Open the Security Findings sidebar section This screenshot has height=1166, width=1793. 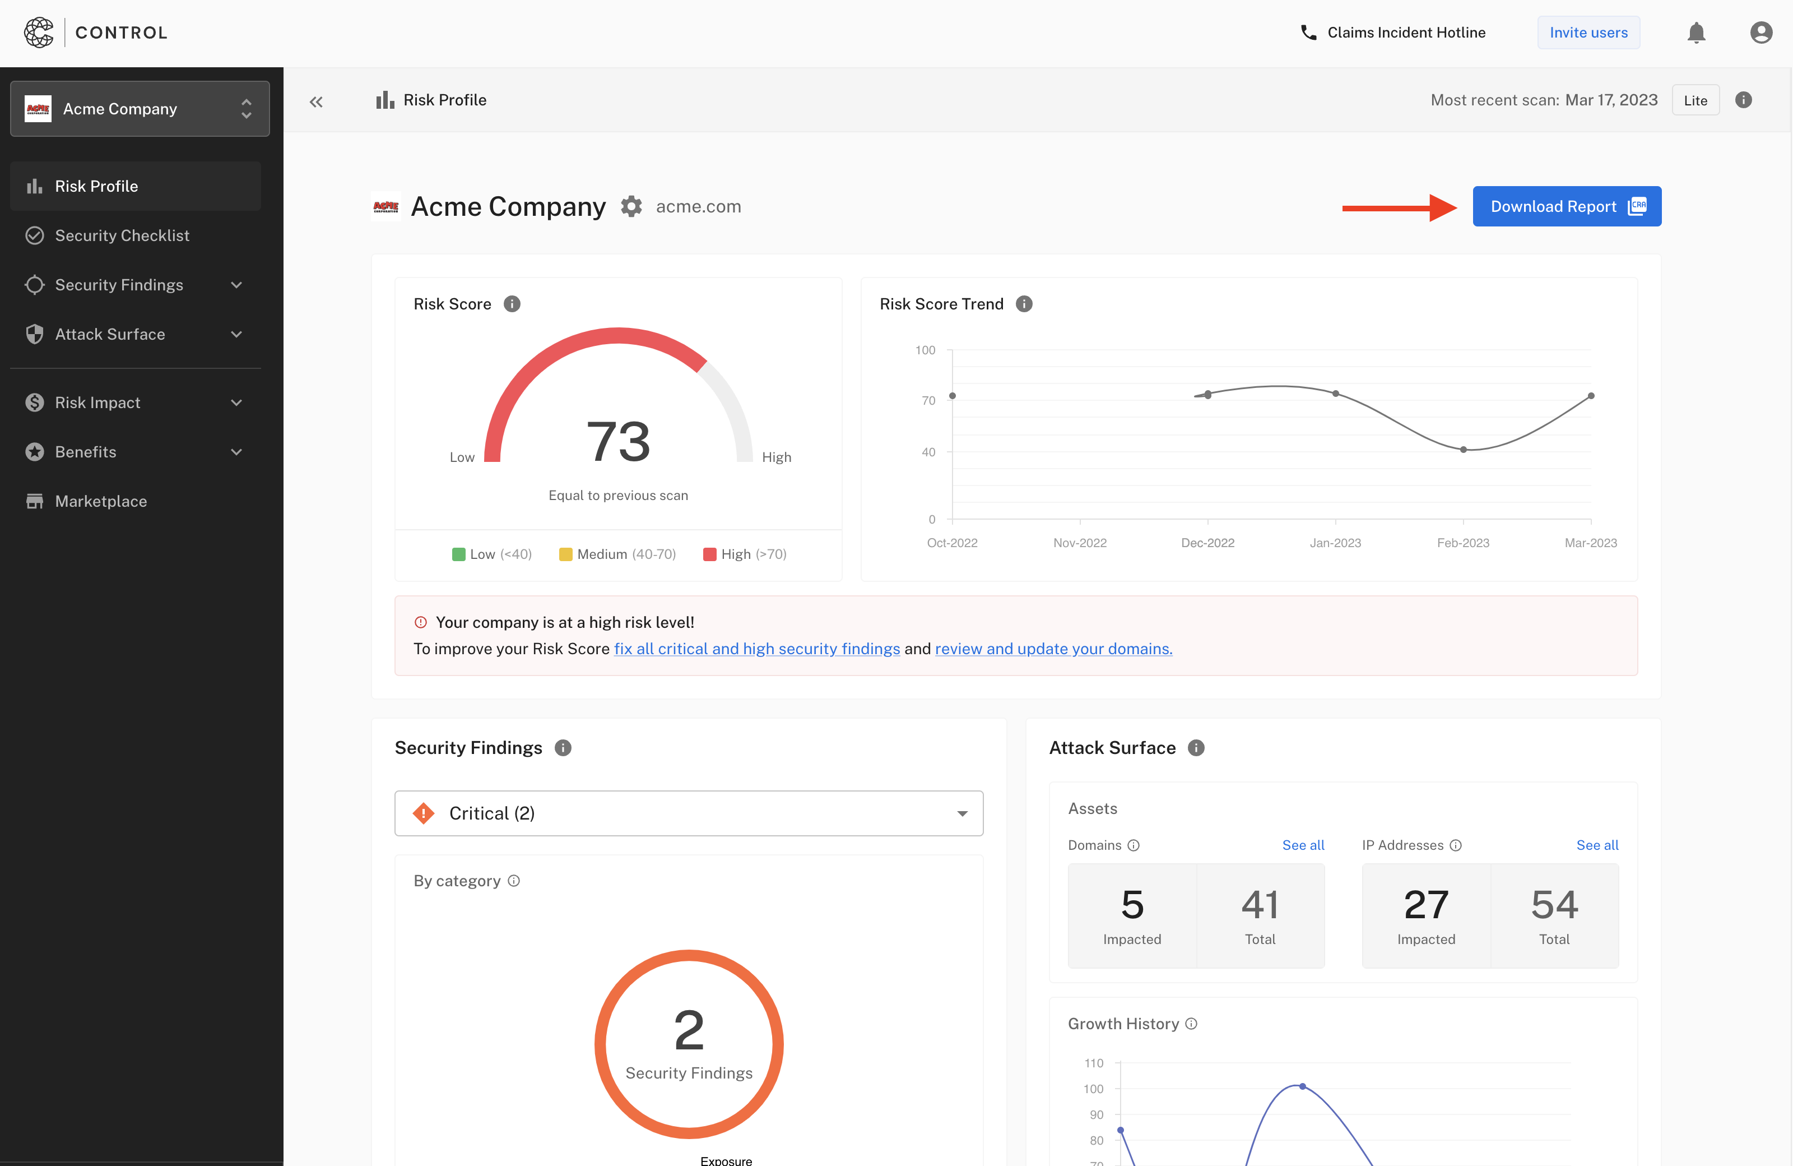point(136,285)
